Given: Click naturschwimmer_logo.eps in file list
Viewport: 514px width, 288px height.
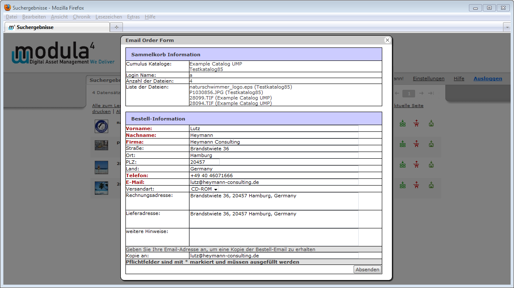Looking at the screenshot, I should [x=240, y=87].
